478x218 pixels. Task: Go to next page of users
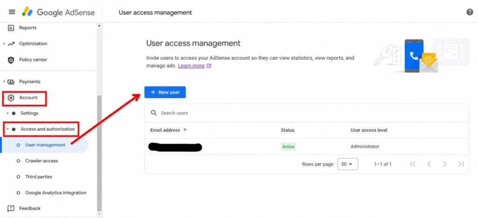445,164
